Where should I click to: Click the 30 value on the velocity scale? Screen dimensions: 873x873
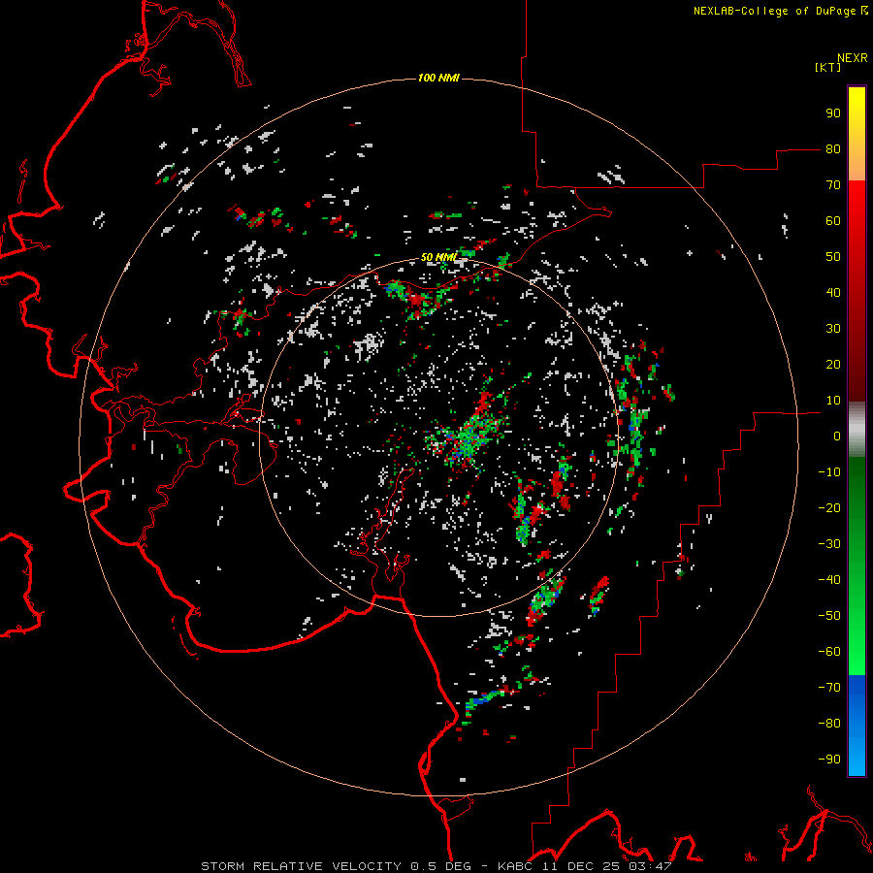(x=833, y=329)
